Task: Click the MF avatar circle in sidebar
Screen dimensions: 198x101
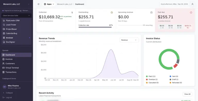Action: 5,87
